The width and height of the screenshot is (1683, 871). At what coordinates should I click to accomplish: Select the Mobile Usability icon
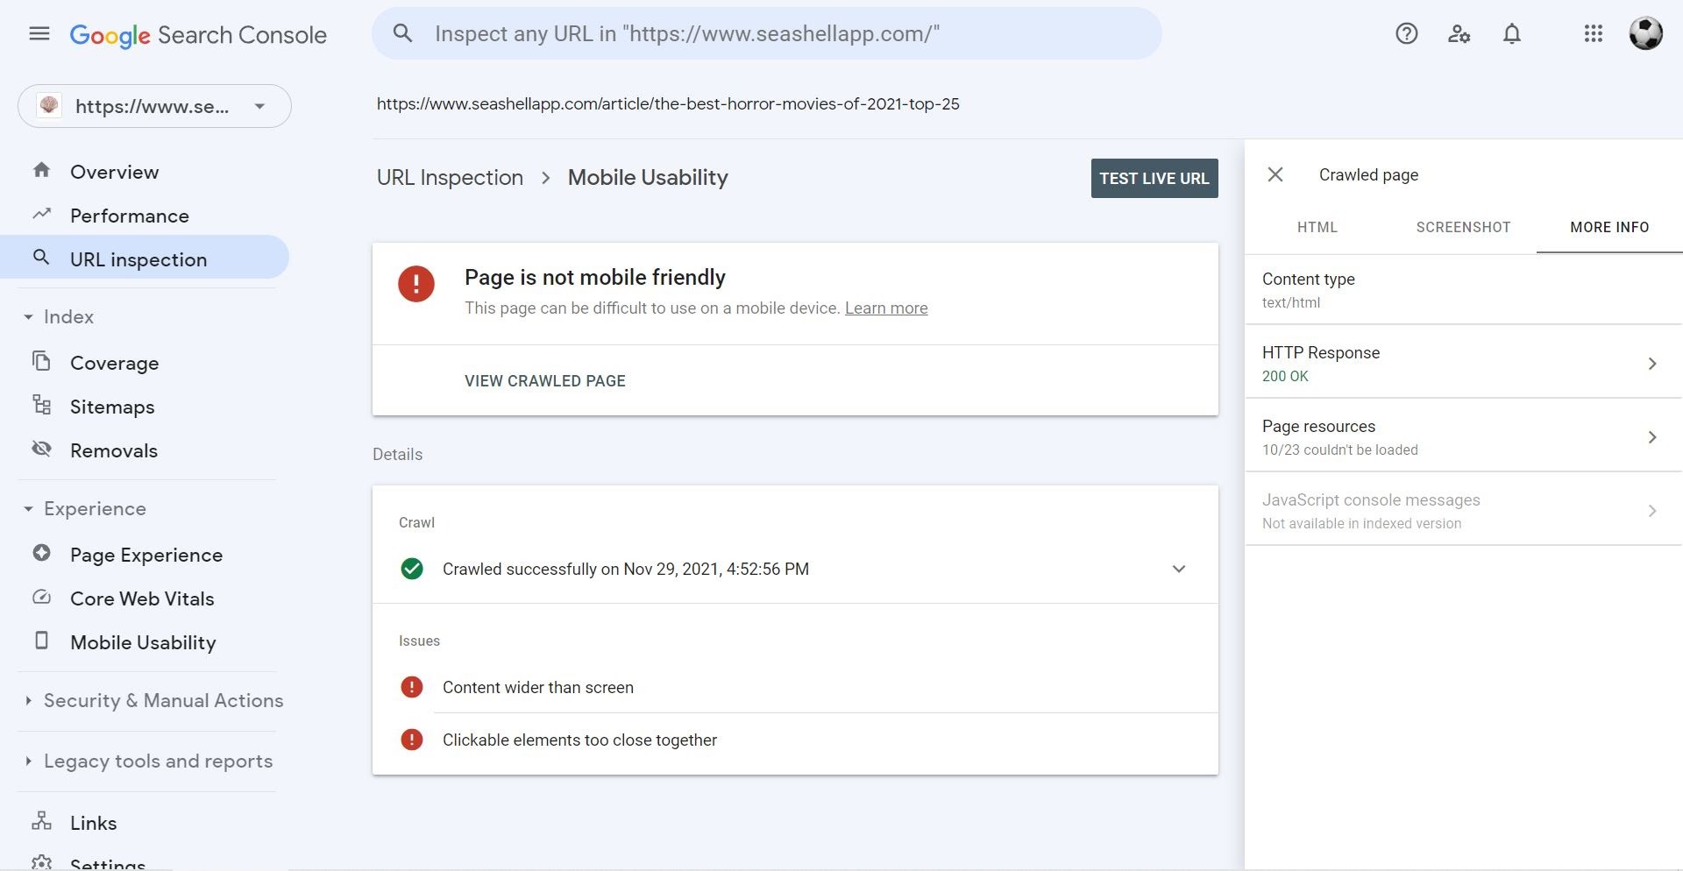tap(41, 641)
